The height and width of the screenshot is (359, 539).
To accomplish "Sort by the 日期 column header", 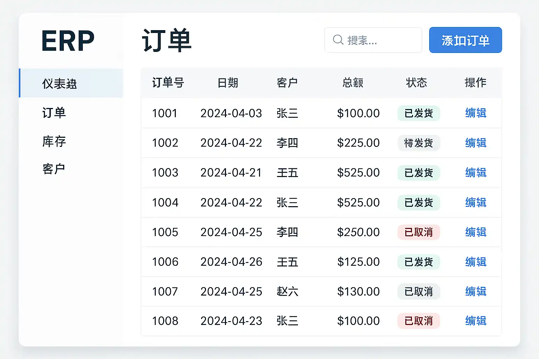I will point(228,83).
